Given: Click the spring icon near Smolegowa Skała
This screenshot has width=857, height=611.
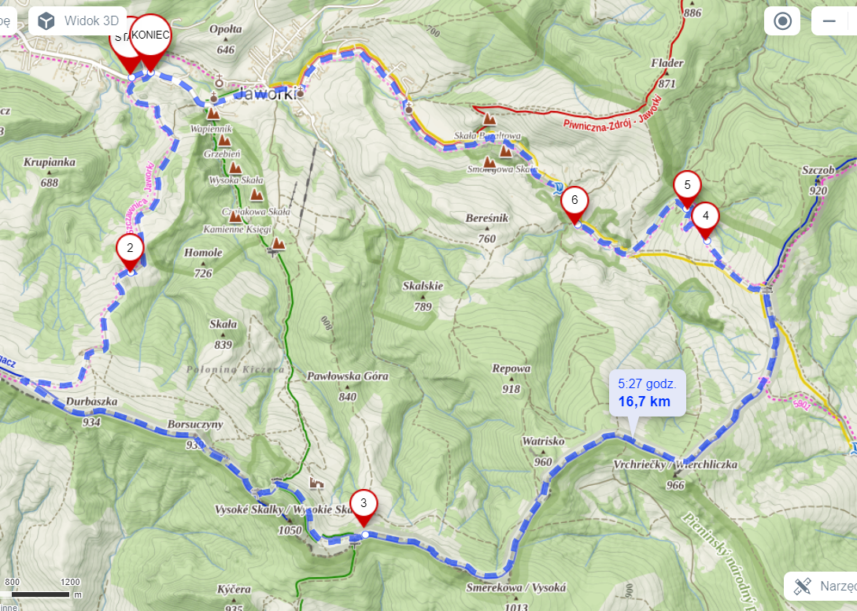Looking at the screenshot, I should point(557,189).
